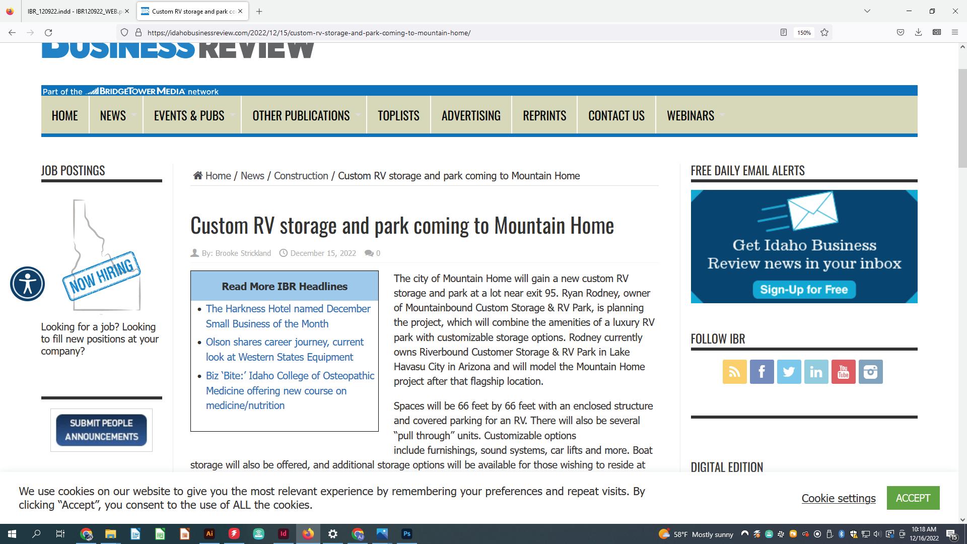This screenshot has height=544, width=967.
Task: Open IBR's Facebook page icon
Action: pos(762,372)
